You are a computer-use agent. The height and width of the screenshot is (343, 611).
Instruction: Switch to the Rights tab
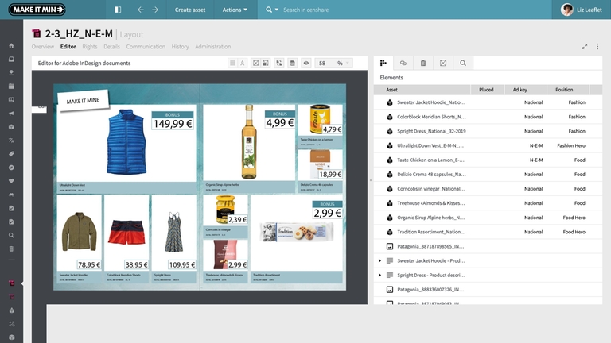[x=90, y=47]
